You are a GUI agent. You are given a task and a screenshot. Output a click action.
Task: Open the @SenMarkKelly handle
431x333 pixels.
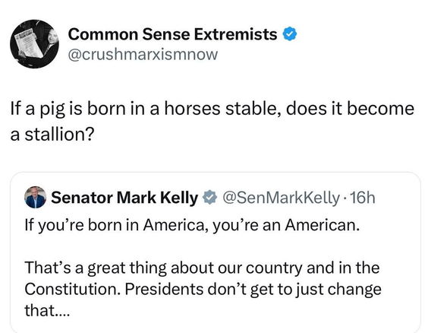pyautogui.click(x=281, y=198)
